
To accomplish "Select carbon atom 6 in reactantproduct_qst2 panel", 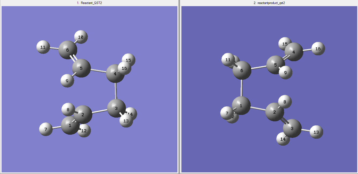I will pos(242,70).
